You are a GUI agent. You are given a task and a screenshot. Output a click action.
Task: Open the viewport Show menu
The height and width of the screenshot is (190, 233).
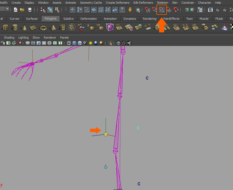[x=36, y=38]
